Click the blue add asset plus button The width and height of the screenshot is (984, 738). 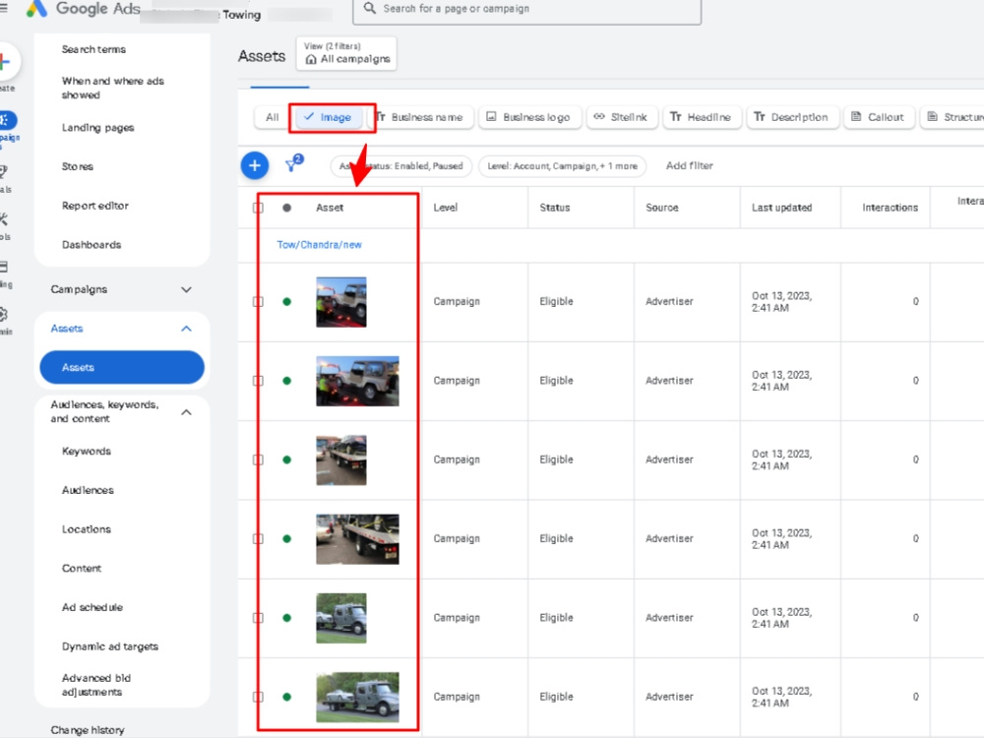pyautogui.click(x=255, y=165)
